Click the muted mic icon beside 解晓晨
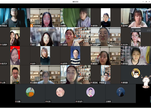The width and height of the screenshot is (151, 108). pyautogui.click(x=122, y=83)
